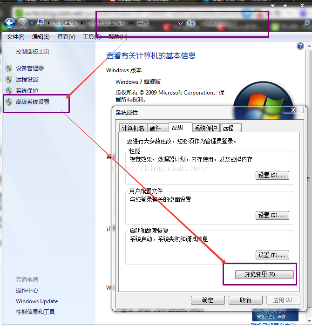Click 取消 button
312x326 pixels.
pos(245,300)
